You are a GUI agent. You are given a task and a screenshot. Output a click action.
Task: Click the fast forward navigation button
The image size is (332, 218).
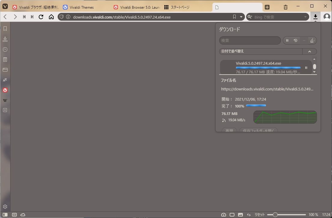(32, 17)
